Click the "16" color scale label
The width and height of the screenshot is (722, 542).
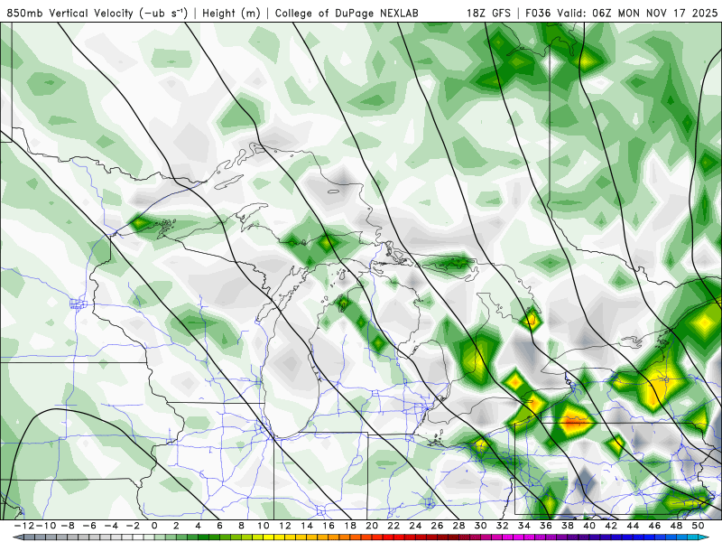coord(329,526)
